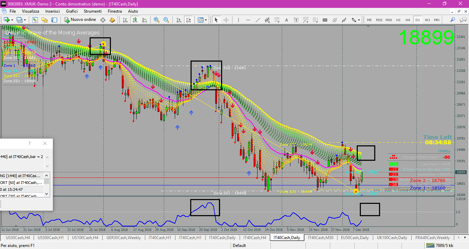Screen dimensions: 469x249
Task: Open the Finestra menu
Action: pyautogui.click(x=115, y=11)
